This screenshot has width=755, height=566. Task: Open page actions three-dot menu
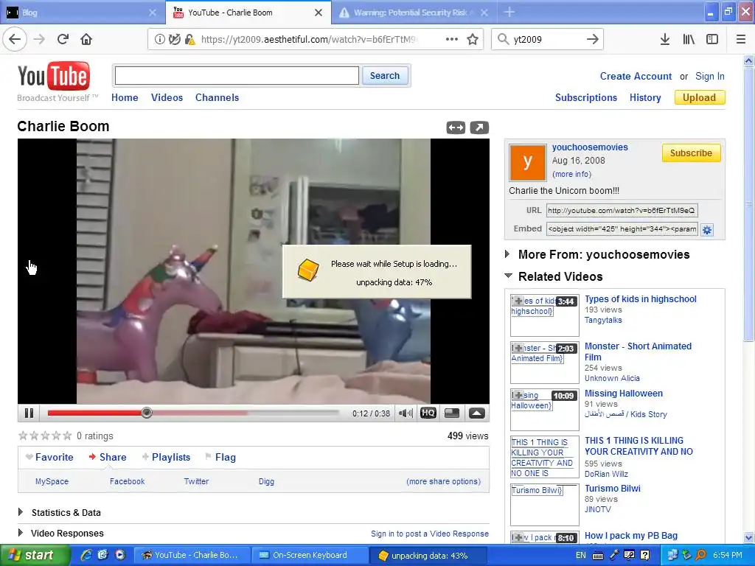(452, 40)
